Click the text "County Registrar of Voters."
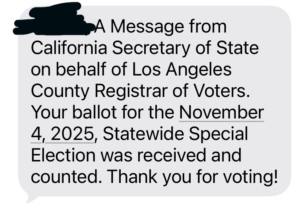Viewport: 306px width, 208px height. (140, 91)
